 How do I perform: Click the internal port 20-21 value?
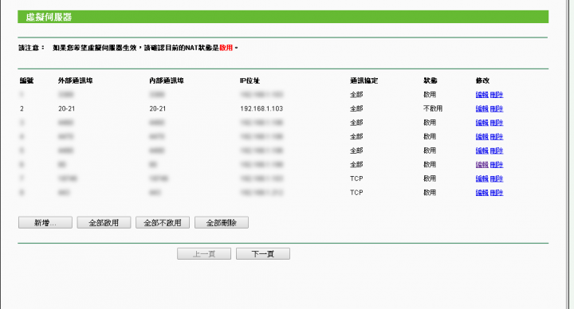tap(157, 108)
